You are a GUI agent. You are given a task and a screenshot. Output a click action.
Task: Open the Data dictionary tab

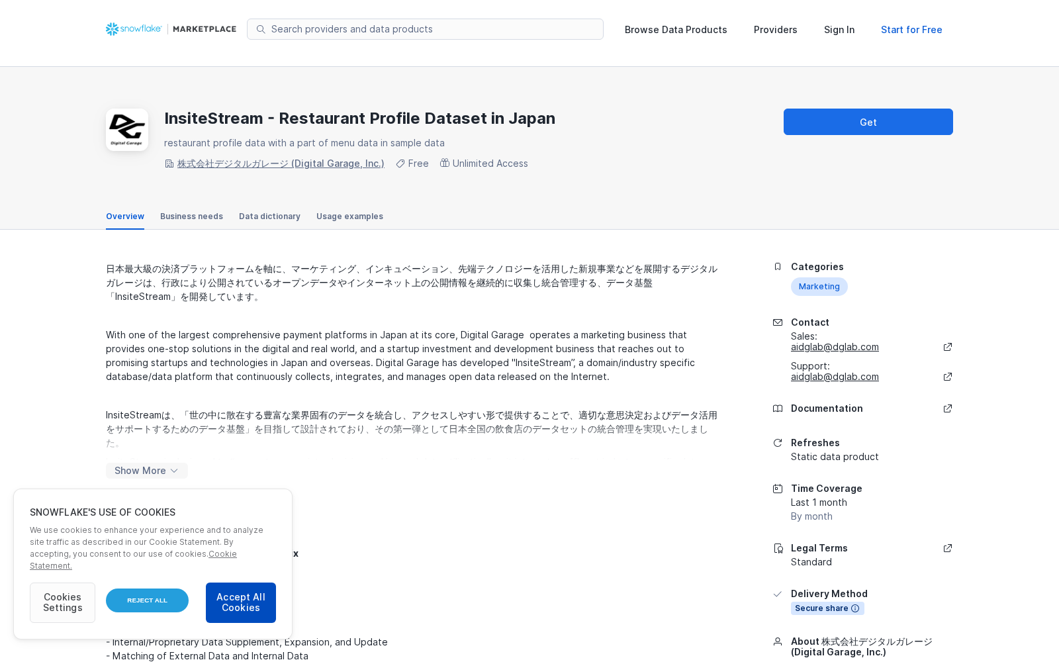pos(269,216)
